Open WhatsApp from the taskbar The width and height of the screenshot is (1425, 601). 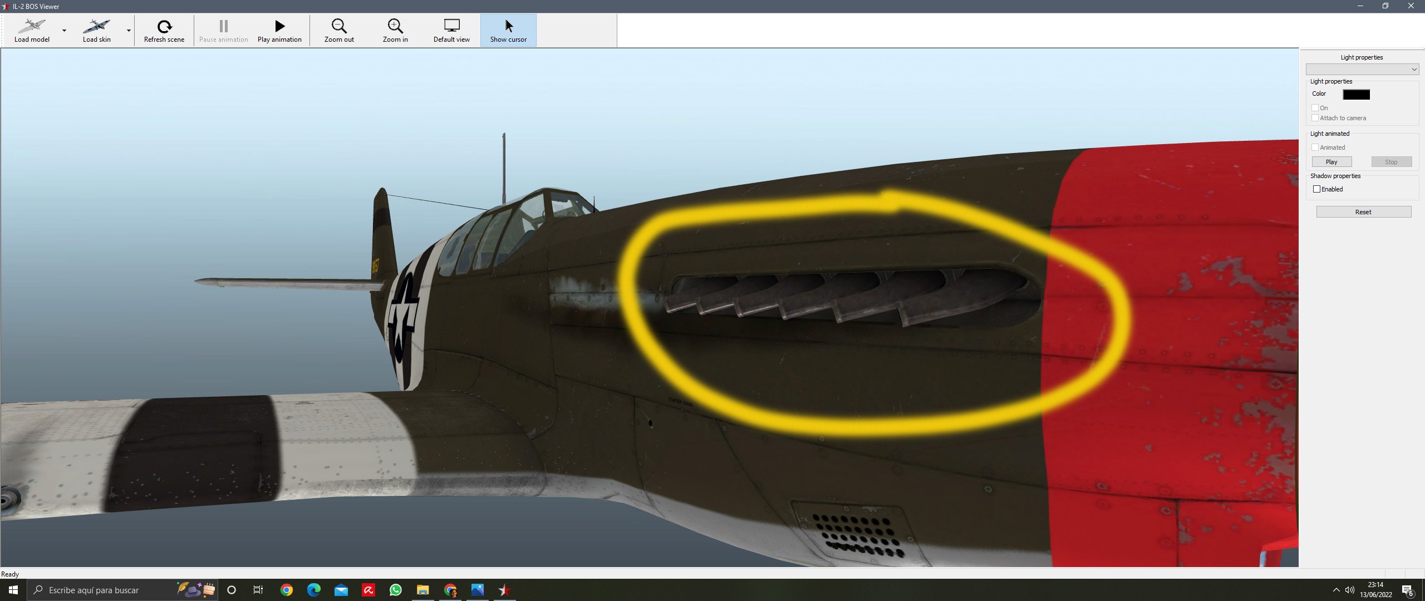coord(396,590)
